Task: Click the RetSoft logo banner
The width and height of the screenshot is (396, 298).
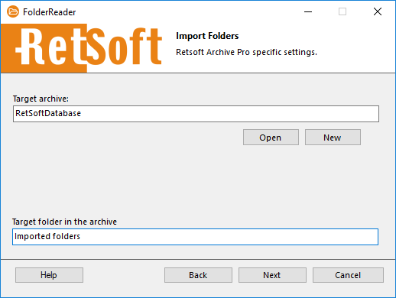Action: (x=82, y=48)
